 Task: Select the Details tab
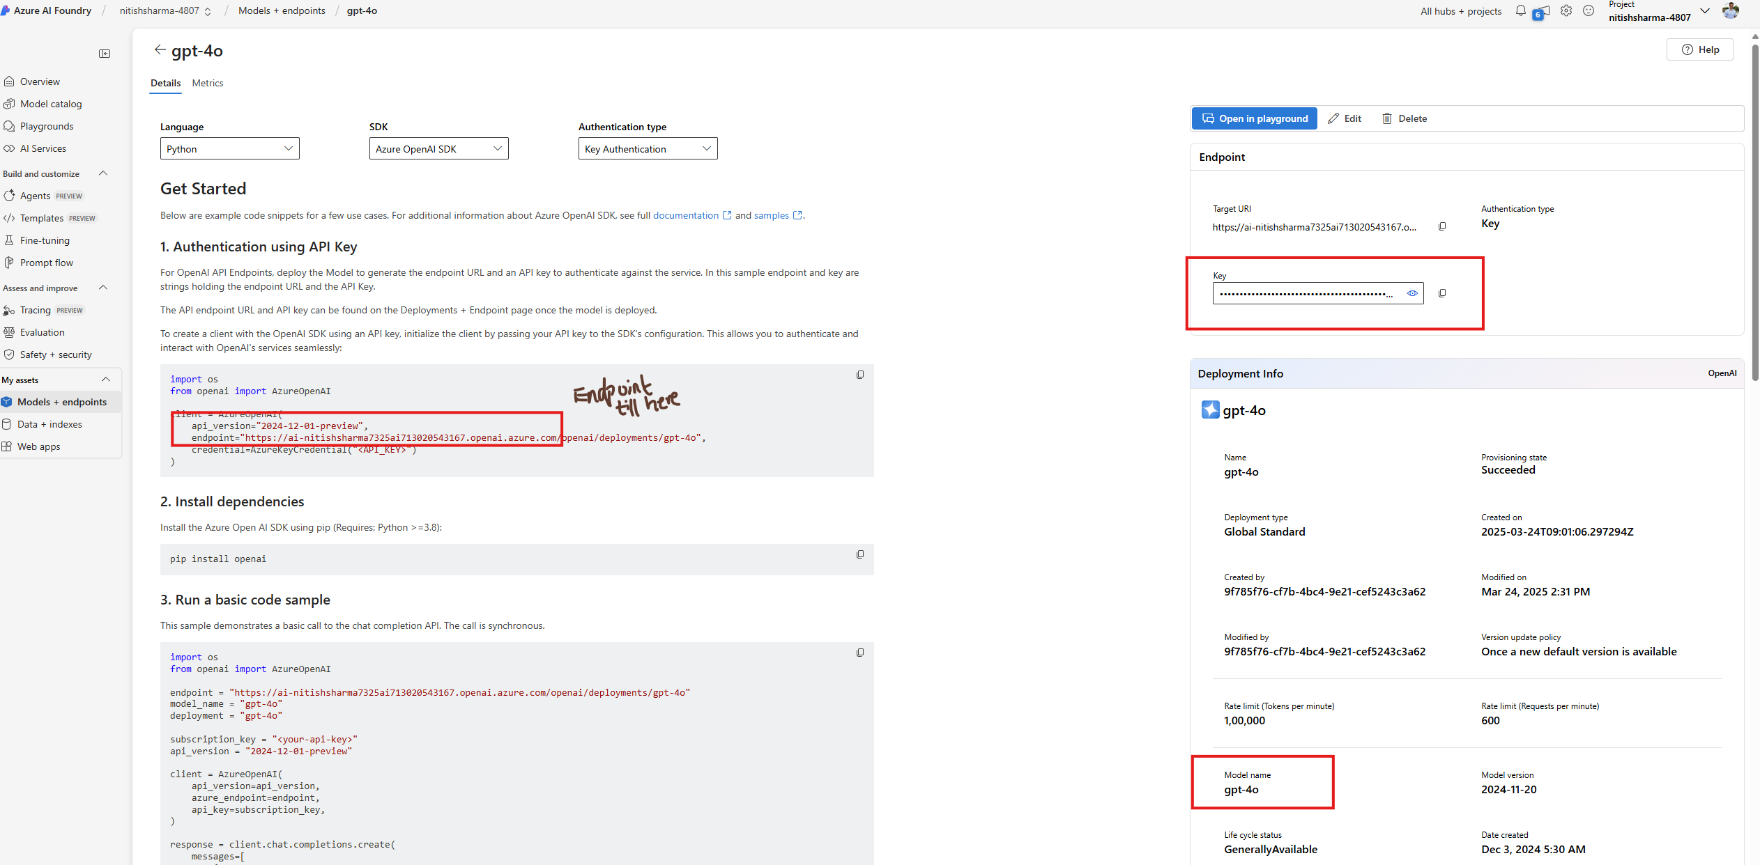tap(166, 83)
